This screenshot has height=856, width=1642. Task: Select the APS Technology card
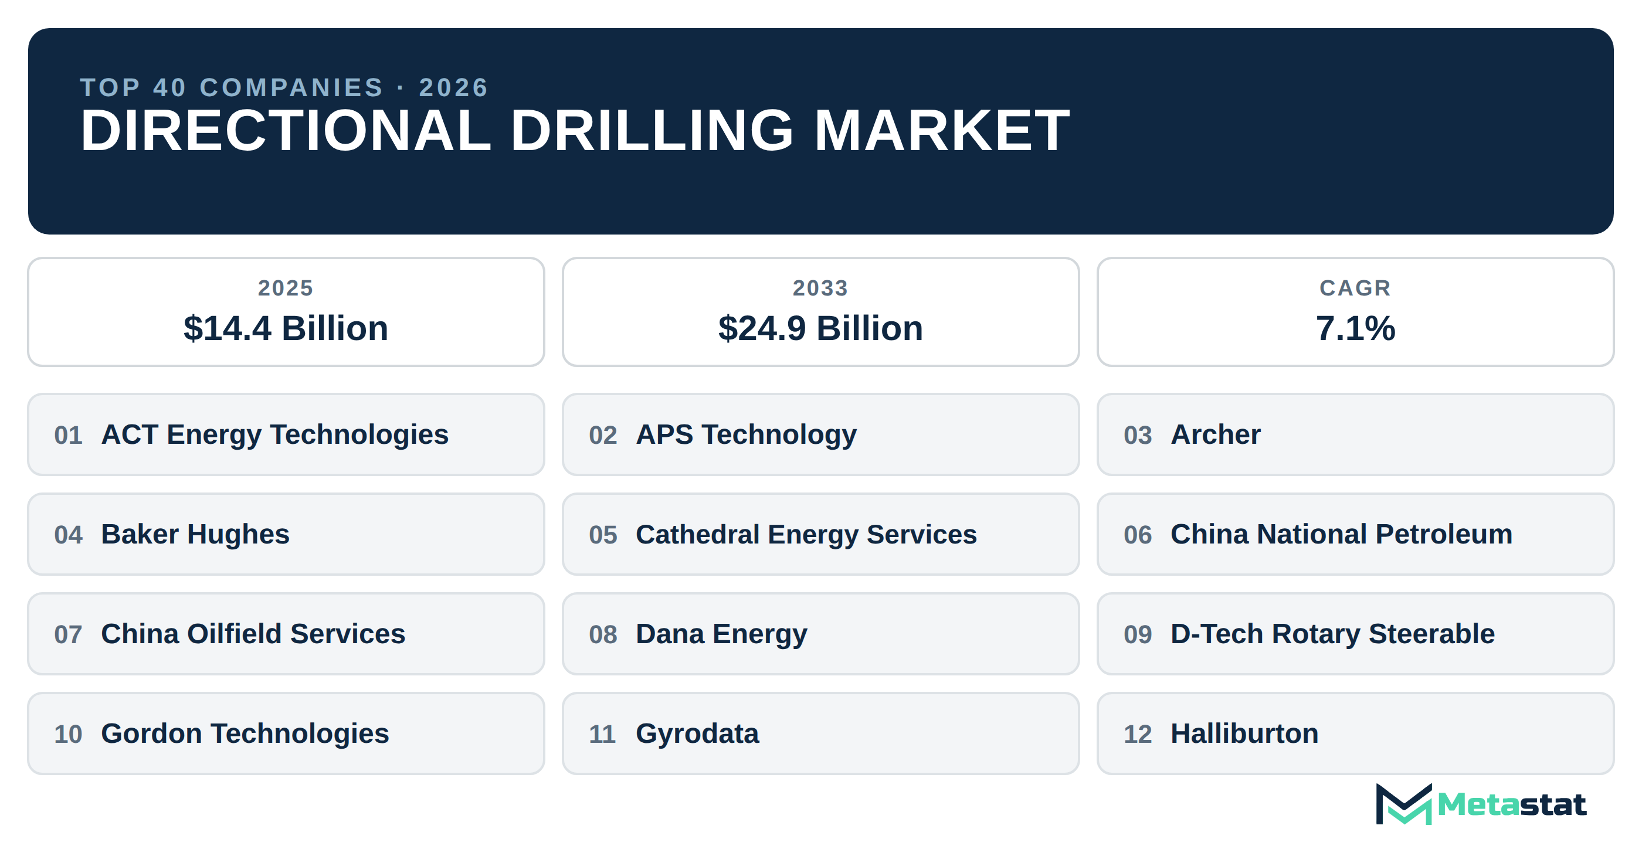pos(820,434)
